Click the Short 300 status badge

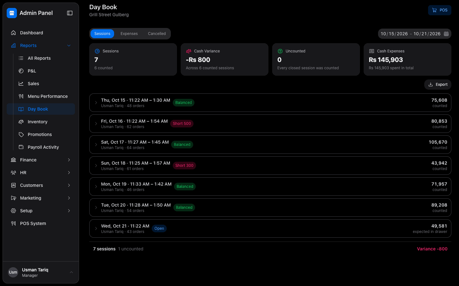point(184,166)
